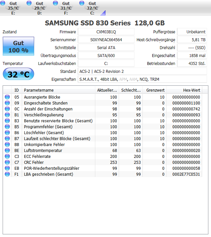Screen dimensions: 211x237
Task: Click the Eigenschaften features field
Action: coord(142,79)
